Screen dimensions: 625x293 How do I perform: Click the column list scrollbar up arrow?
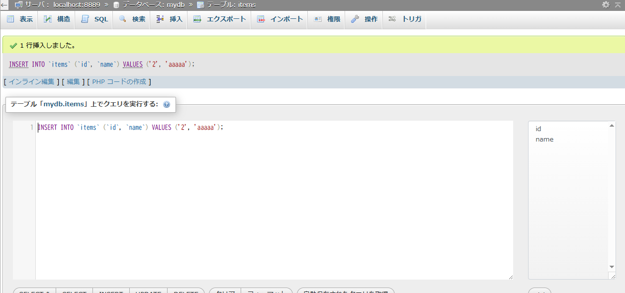tap(612, 126)
